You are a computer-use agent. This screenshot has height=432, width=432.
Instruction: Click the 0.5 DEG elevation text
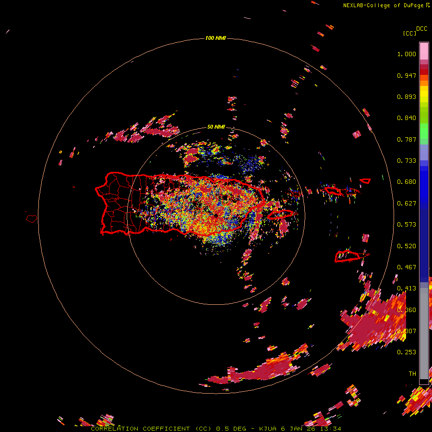[230, 429]
